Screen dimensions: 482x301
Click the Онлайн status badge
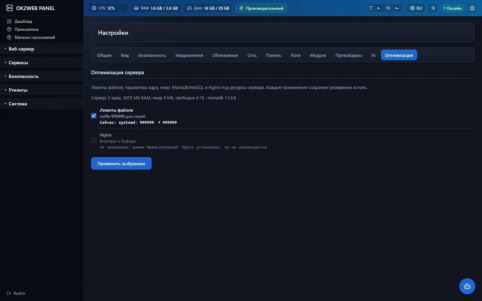(x=453, y=8)
